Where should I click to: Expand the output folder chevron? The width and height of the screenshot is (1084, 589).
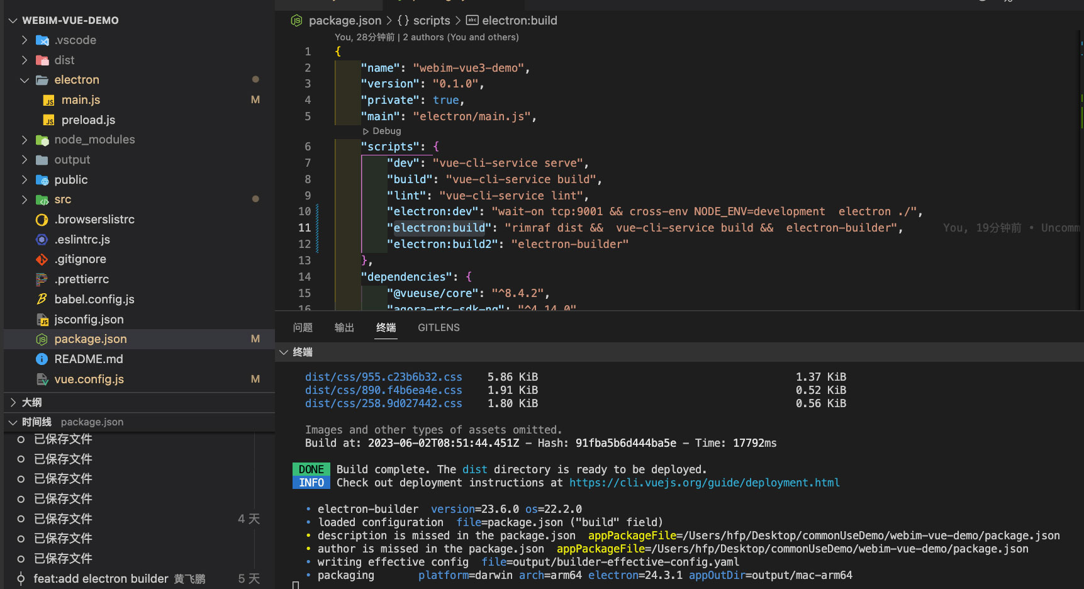pyautogui.click(x=25, y=160)
